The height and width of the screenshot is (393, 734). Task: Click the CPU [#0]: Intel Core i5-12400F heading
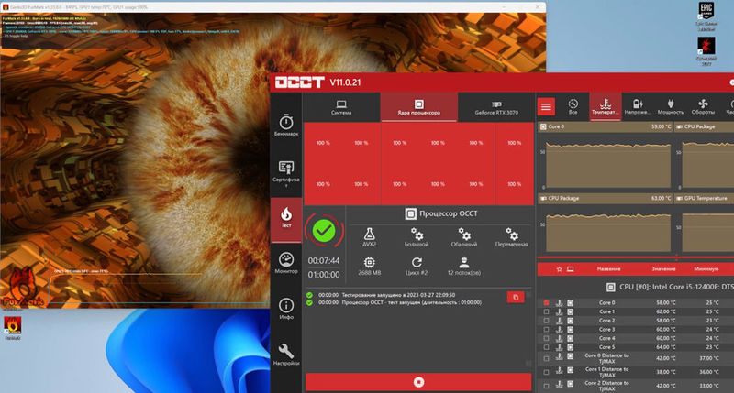[x=676, y=287]
